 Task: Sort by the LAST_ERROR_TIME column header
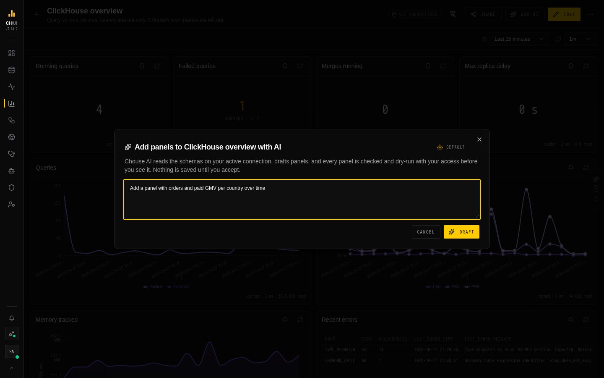click(433, 339)
